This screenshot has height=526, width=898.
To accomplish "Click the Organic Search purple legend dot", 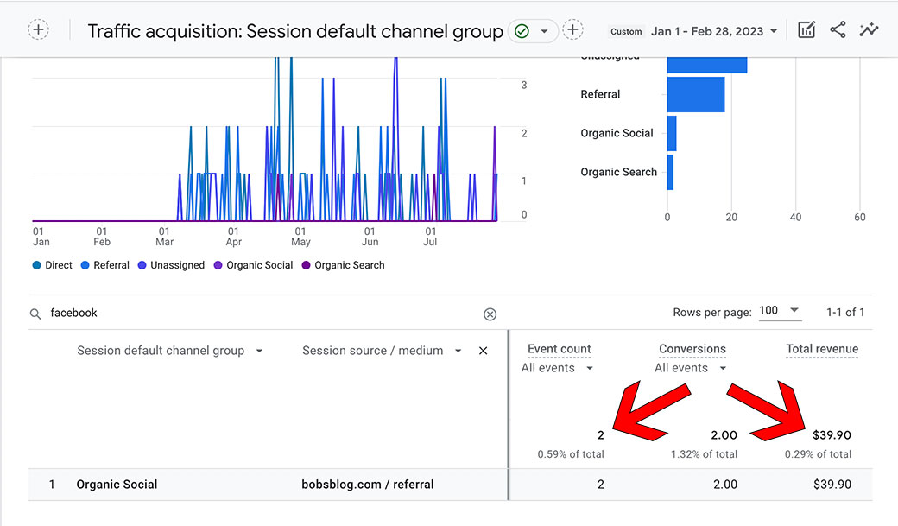I will point(306,265).
